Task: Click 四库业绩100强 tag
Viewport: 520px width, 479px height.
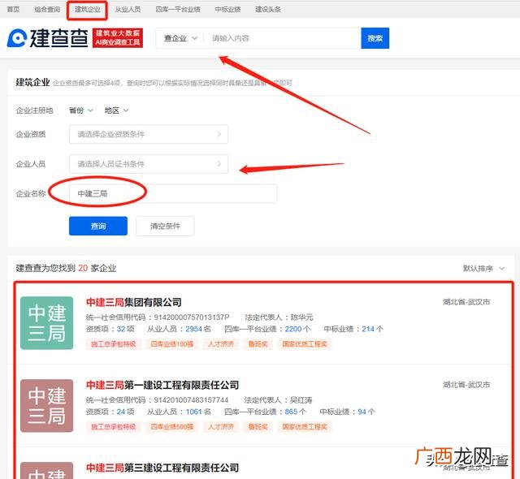Action: (x=171, y=344)
